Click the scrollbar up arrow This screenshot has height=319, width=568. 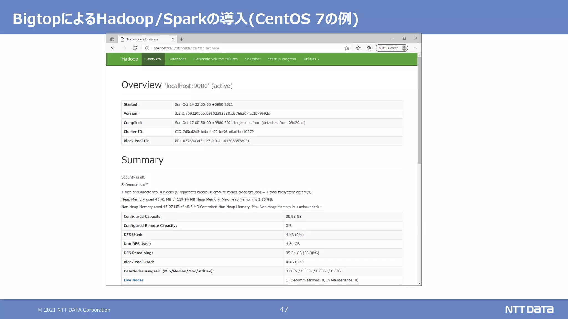(419, 55)
